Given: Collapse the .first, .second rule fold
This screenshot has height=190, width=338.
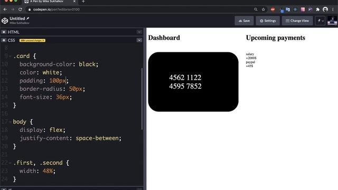Looking at the screenshot, I should click(10, 163).
